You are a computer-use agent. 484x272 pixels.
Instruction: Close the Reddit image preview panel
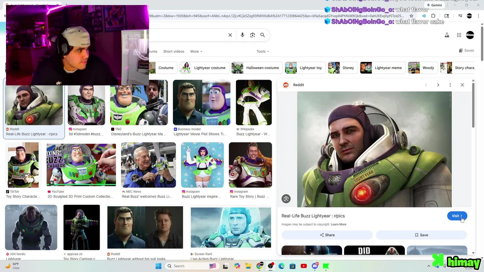pos(462,85)
